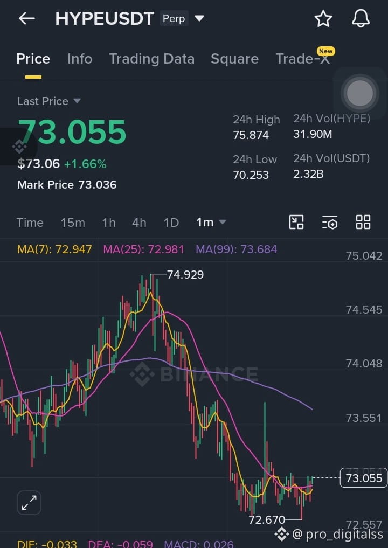Tap the 24h Vol(HYPE) value 31.90M
388x548 pixels.
coord(313,134)
